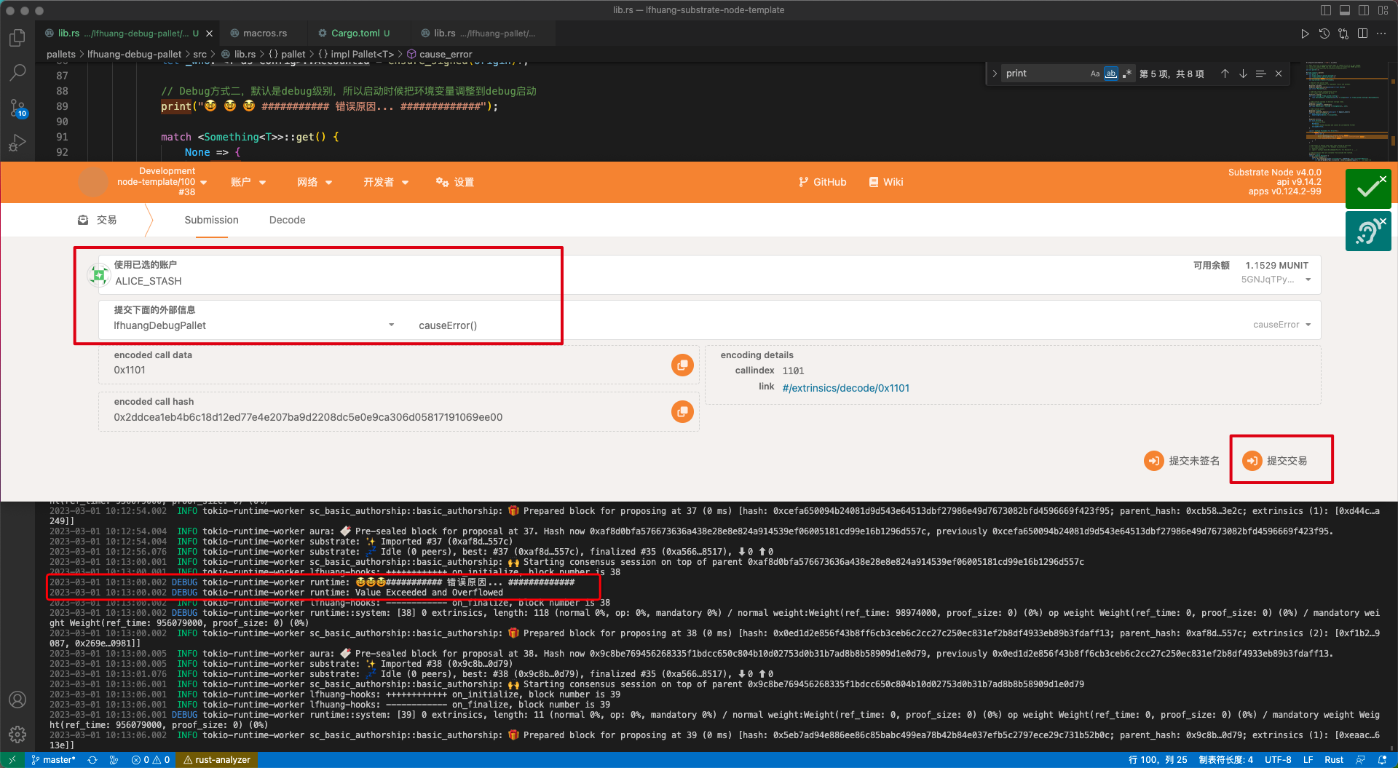The height and width of the screenshot is (768, 1398).
Task: Open the Manage gear in activity bar
Action: click(17, 735)
